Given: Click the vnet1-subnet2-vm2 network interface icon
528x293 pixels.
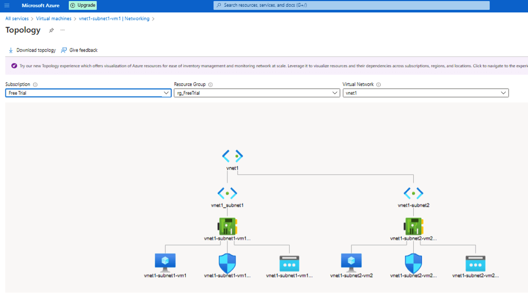Looking at the screenshot, I should click(x=413, y=225).
